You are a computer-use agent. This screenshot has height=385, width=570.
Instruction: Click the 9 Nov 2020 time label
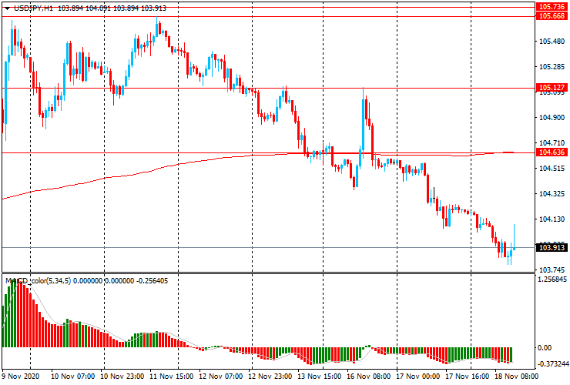point(20,376)
